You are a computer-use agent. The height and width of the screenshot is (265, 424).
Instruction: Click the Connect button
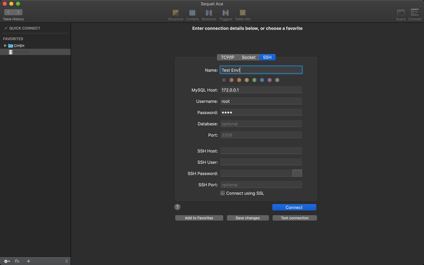294,207
